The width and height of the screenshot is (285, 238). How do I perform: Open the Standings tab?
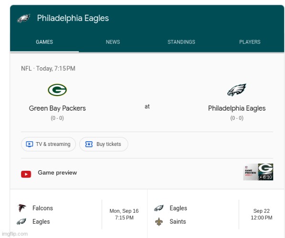[181, 42]
